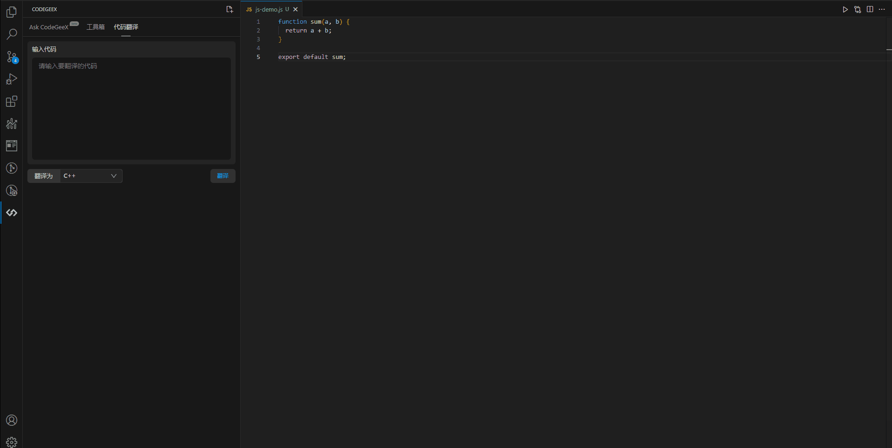Open More Actions ellipsis menu in editor

coord(882,9)
